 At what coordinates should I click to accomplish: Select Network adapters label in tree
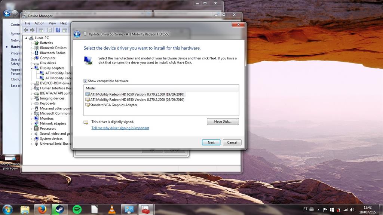click(x=53, y=123)
